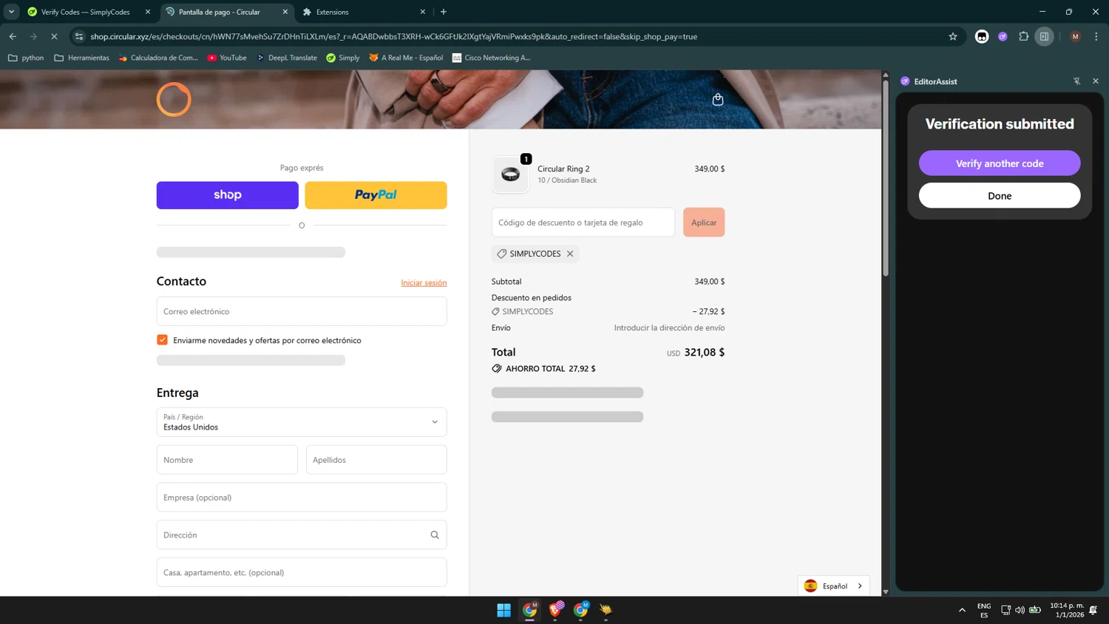This screenshot has width=1109, height=624.
Task: Stop loading the page
Action: (54, 36)
